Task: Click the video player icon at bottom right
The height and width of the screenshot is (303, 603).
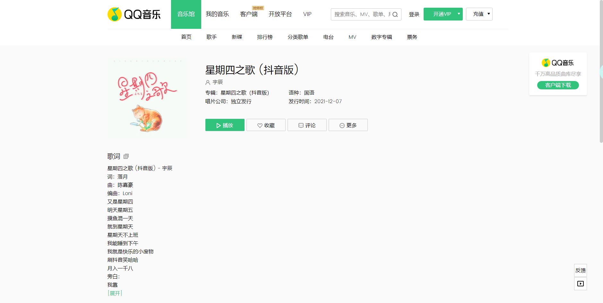Action: pyautogui.click(x=580, y=283)
